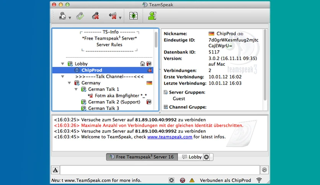Collapse the Talk Channel spacer section

tap(63, 76)
